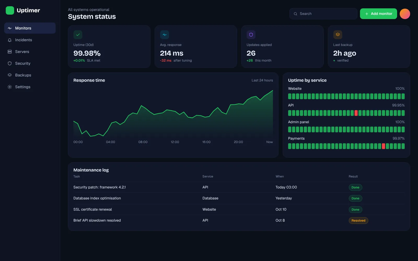Click the Task column header

click(x=77, y=176)
